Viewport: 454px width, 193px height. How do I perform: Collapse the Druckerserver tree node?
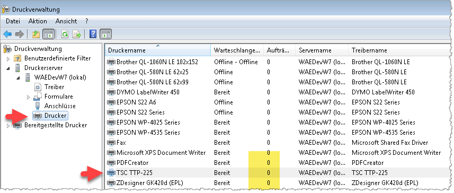(x=8, y=68)
